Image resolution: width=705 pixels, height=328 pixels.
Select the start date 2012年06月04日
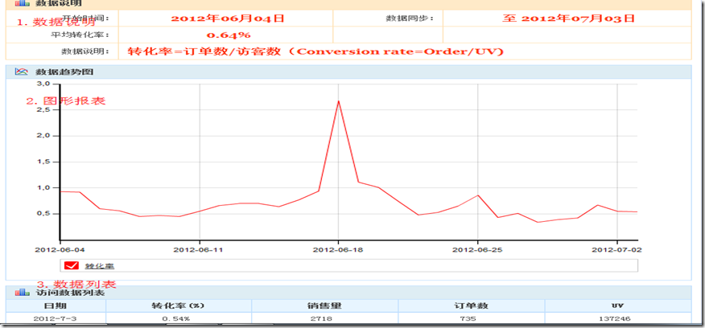[x=228, y=18]
